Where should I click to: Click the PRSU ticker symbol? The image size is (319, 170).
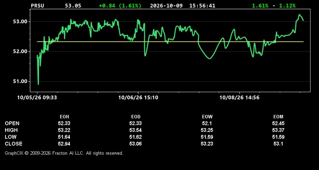[x=37, y=6]
